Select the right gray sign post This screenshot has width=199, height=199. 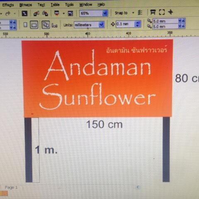click(x=166, y=149)
